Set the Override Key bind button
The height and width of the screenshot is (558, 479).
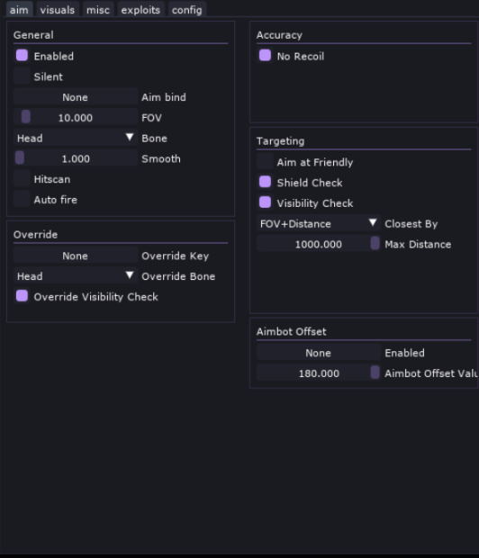click(x=76, y=256)
